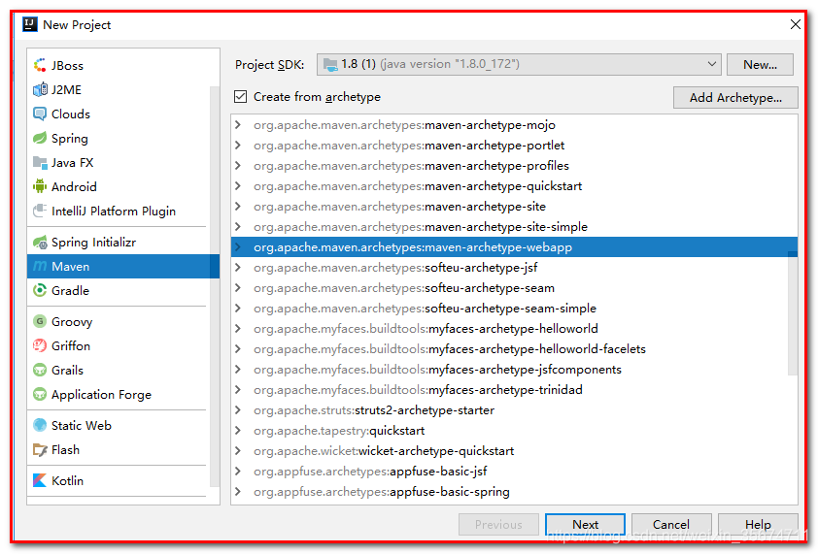Click the IntelliJ Platform Plugin icon

point(40,212)
